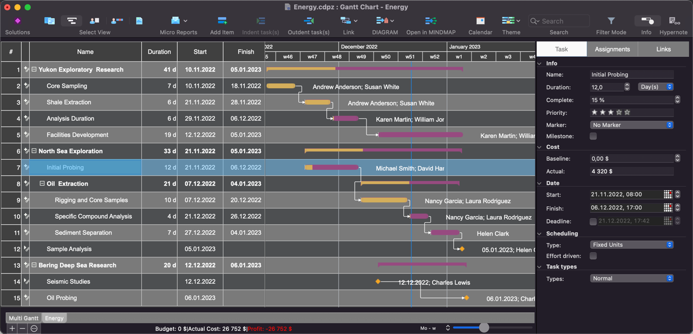Click the Name column header
693x334 pixels.
pos(85,52)
